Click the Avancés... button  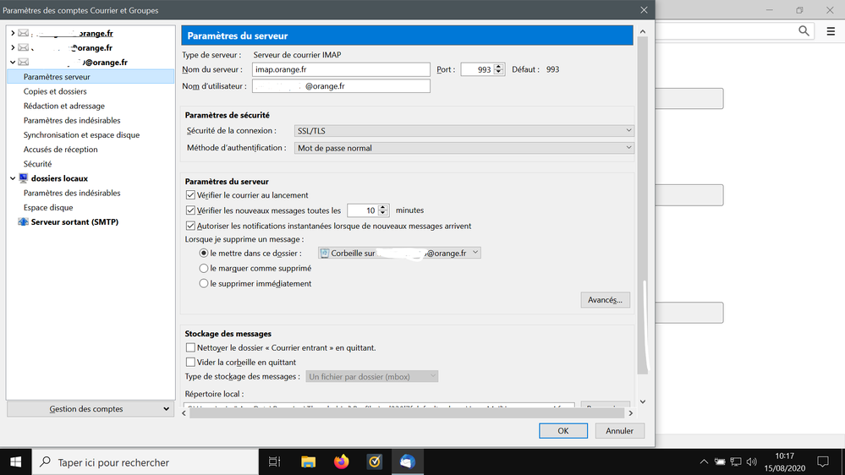[605, 300]
